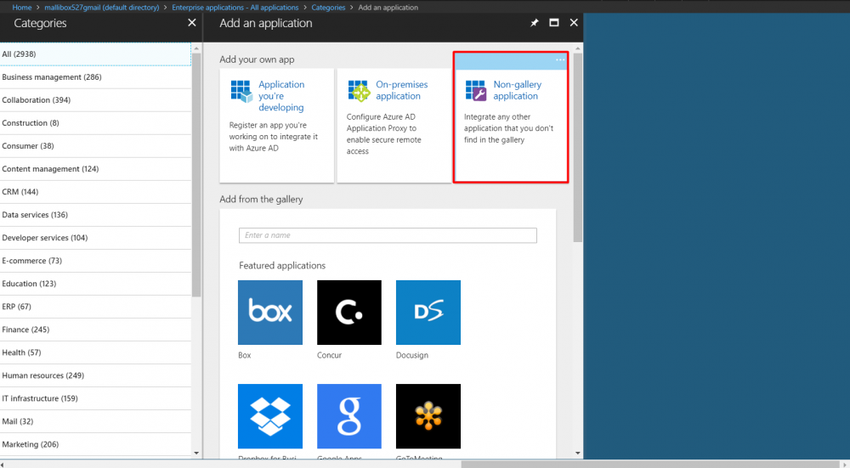Maximize the Add an application blade

[x=554, y=23]
